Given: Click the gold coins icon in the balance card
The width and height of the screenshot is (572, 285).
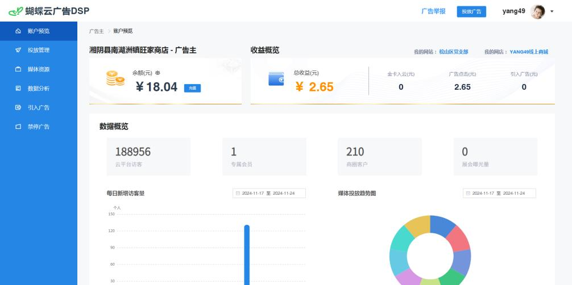Looking at the screenshot, I should (115, 78).
